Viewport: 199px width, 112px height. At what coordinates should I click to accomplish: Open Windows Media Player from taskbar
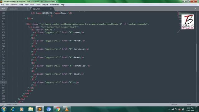[21, 109]
